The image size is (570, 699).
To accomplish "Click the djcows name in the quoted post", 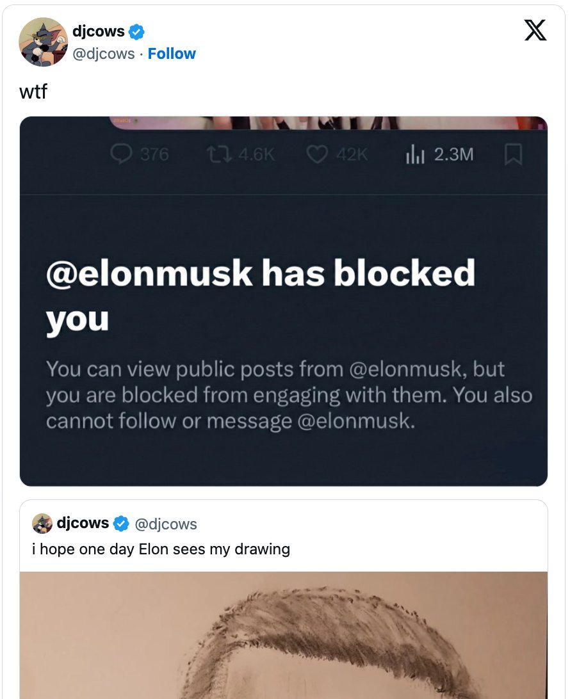I will pyautogui.click(x=83, y=523).
